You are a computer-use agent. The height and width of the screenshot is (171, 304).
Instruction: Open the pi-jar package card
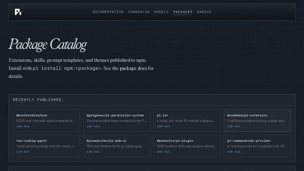click(x=187, y=121)
